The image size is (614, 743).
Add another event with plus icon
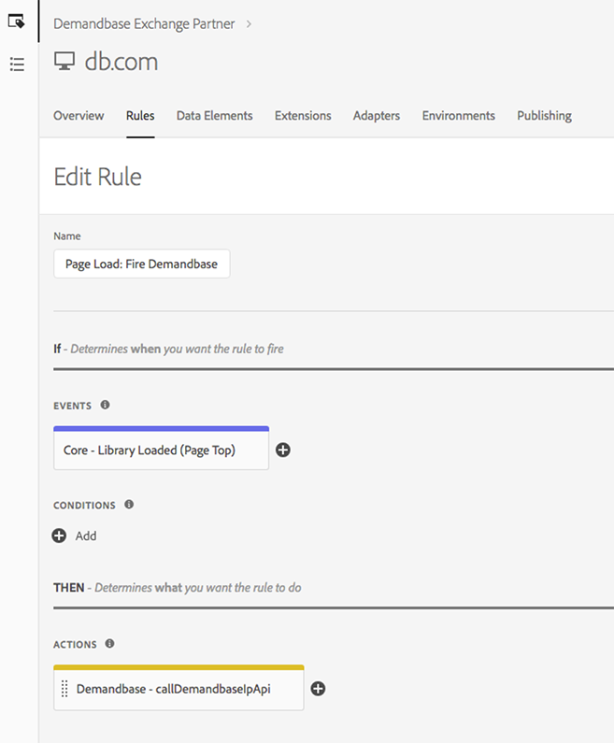coord(283,450)
